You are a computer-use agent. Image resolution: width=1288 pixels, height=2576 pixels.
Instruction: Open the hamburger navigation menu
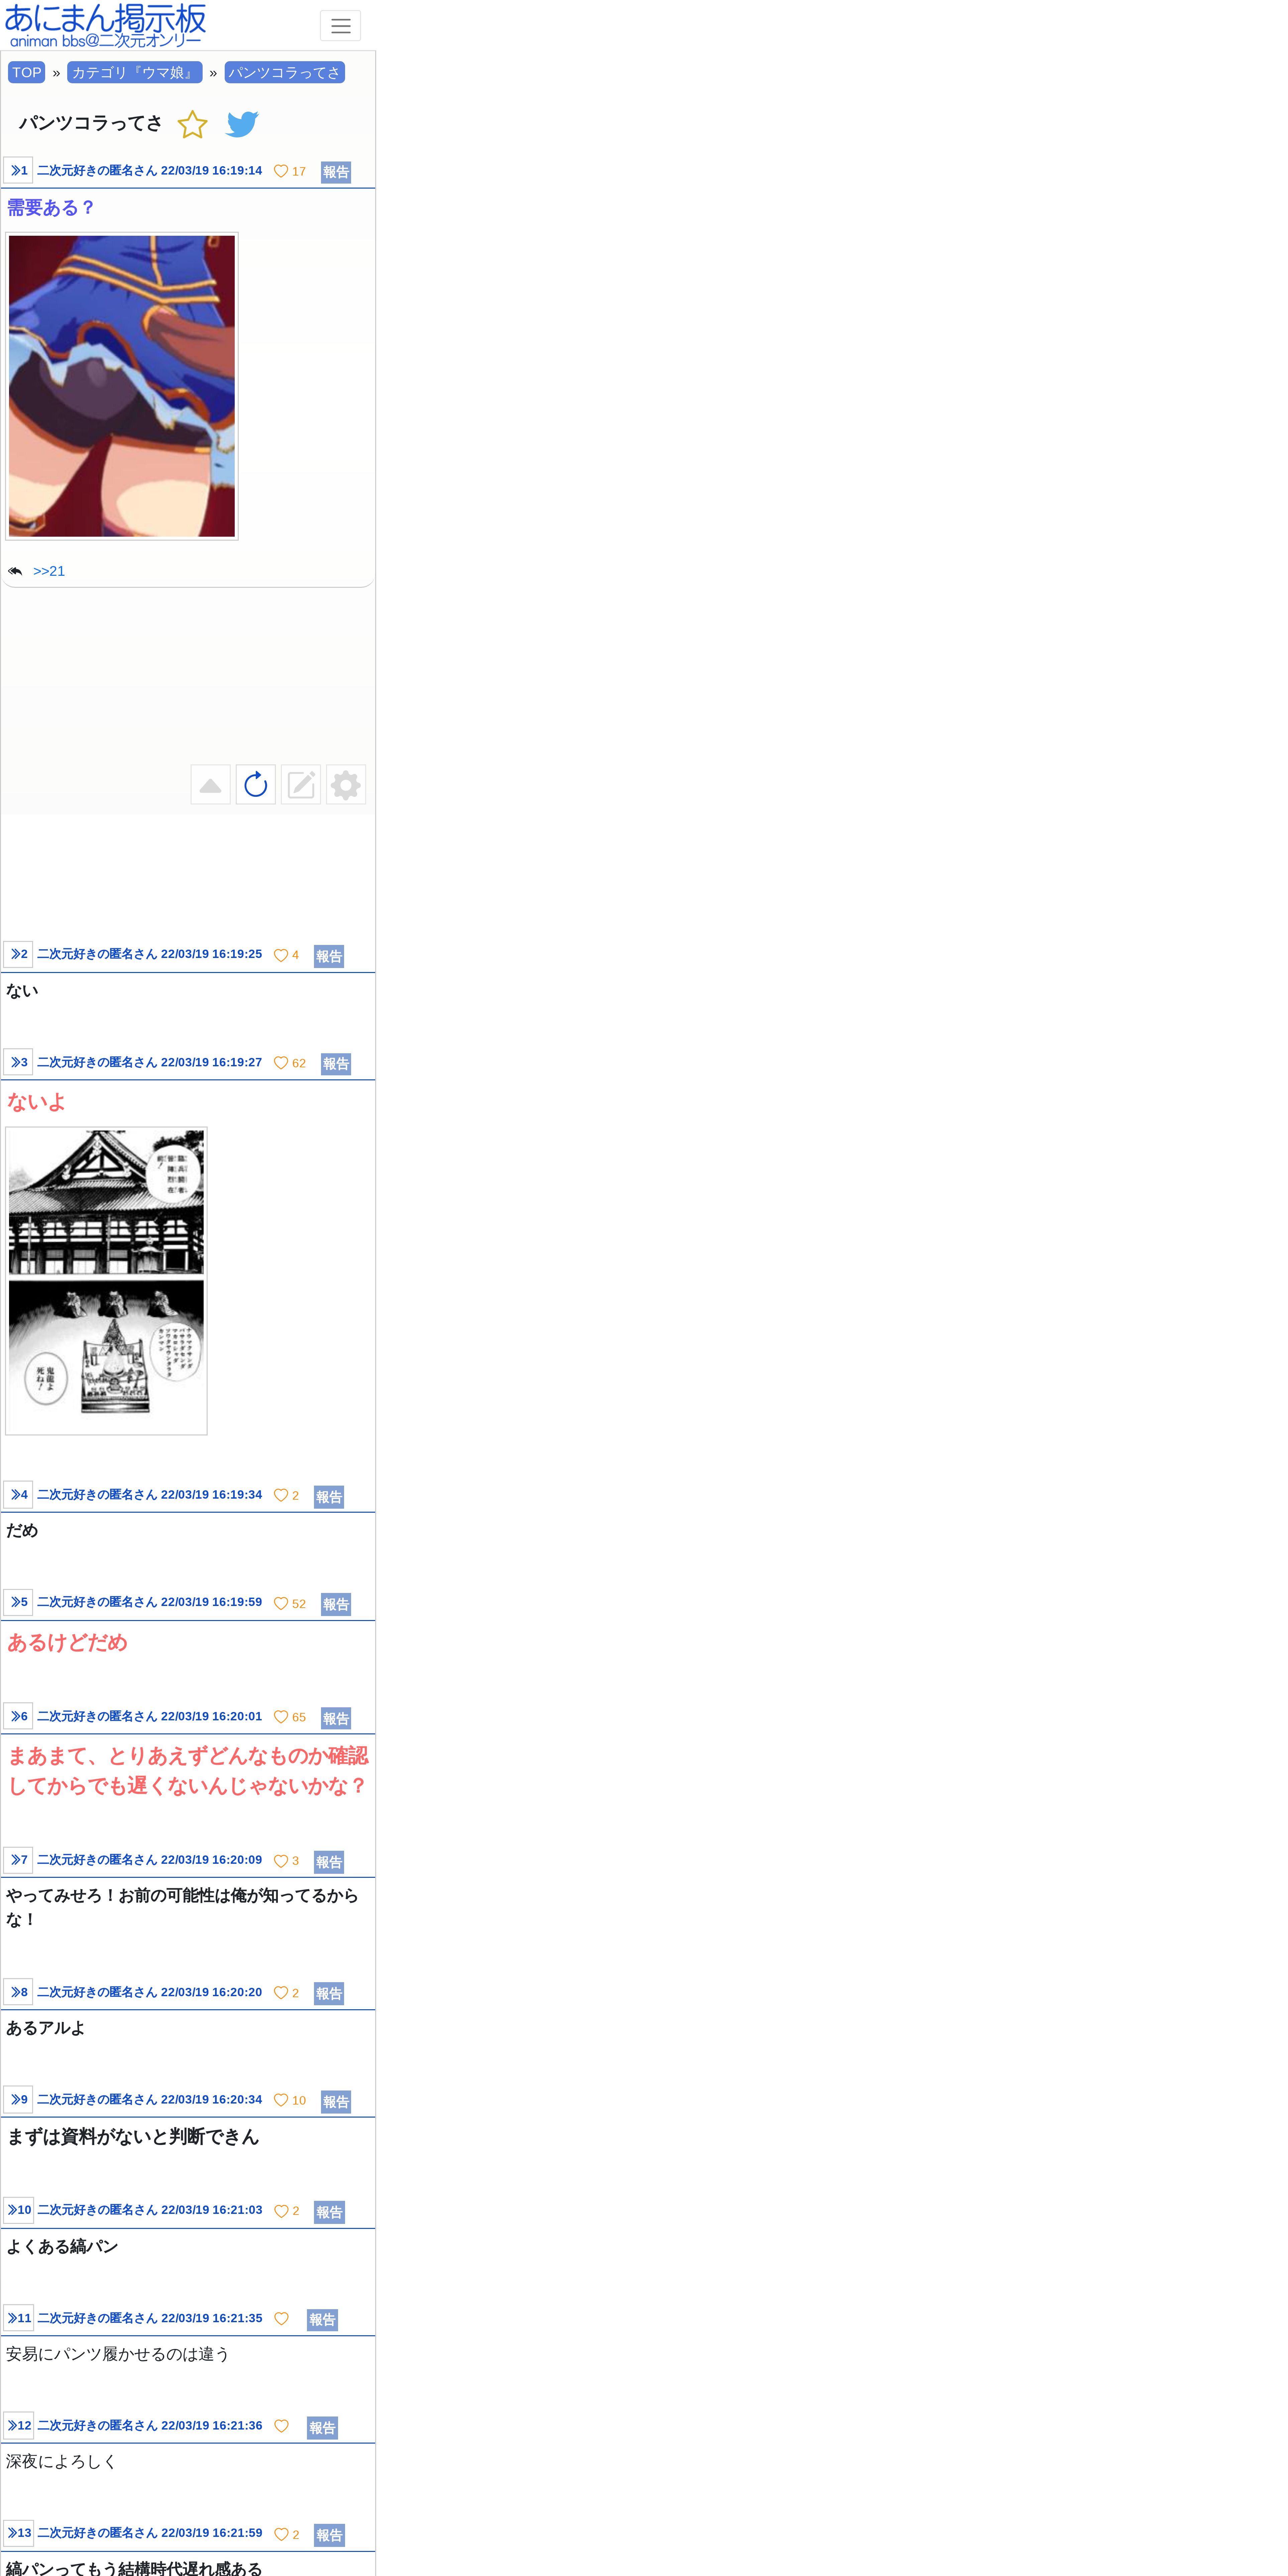point(340,26)
